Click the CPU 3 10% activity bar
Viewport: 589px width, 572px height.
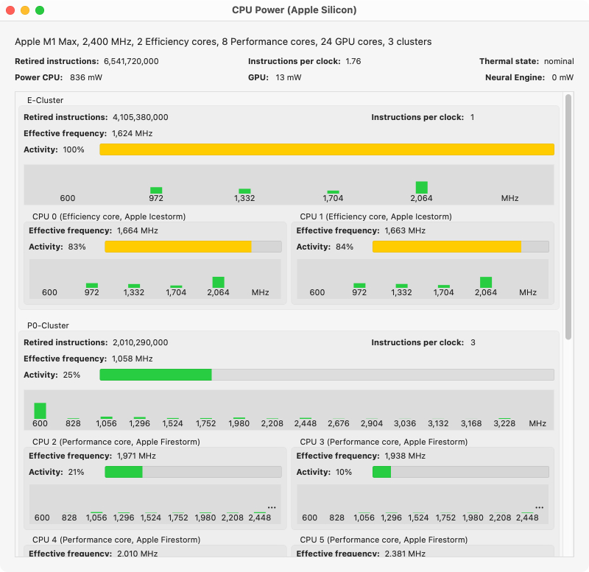[461, 472]
